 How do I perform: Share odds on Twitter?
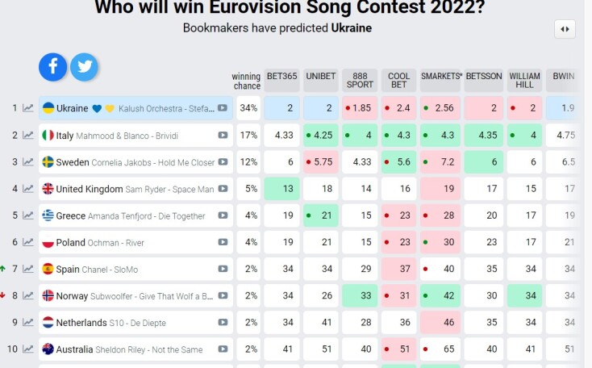(84, 67)
